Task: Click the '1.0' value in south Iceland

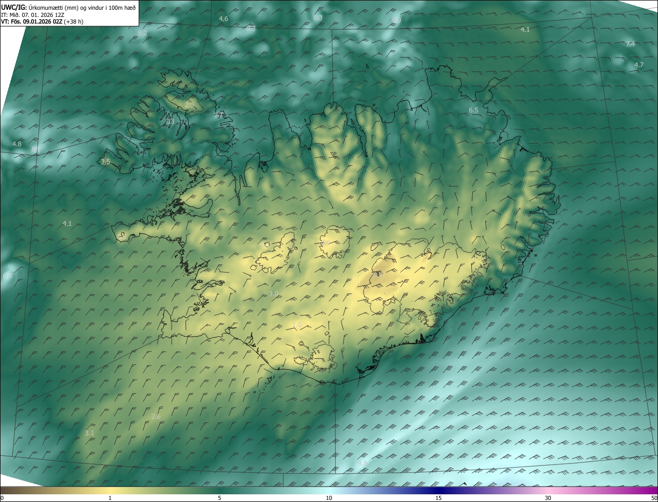Action: pyautogui.click(x=297, y=324)
